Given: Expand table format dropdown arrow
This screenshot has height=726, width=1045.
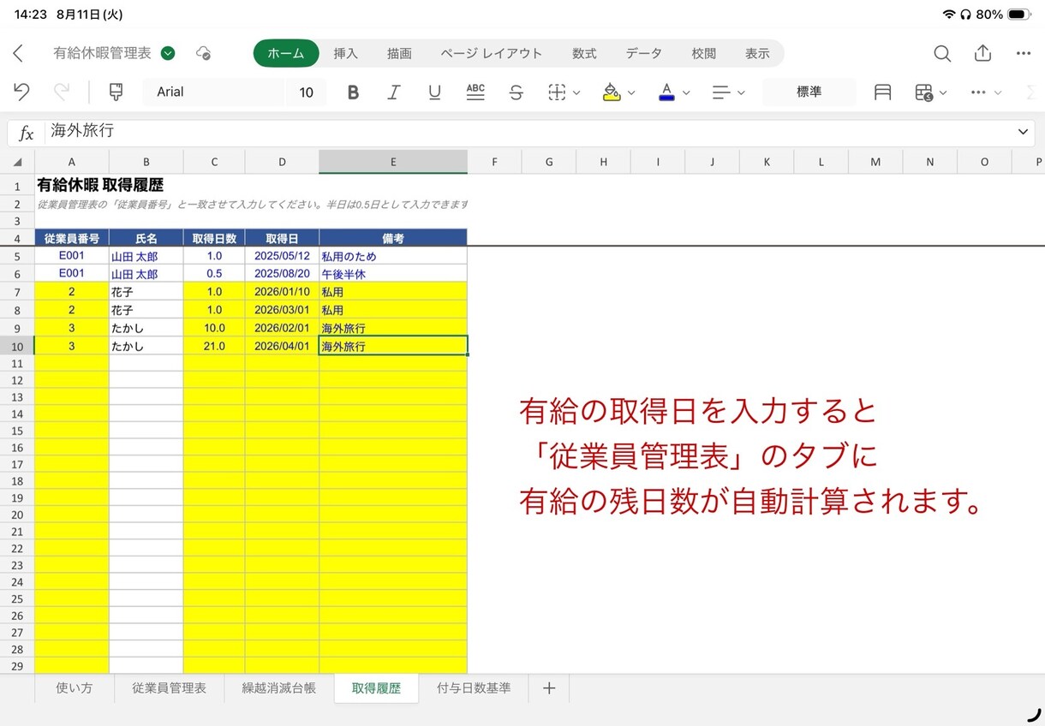Looking at the screenshot, I should 943,92.
